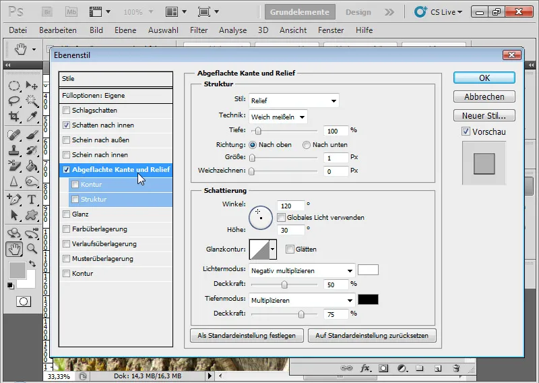
Task: Open the Datei menu
Action: pyautogui.click(x=18, y=30)
